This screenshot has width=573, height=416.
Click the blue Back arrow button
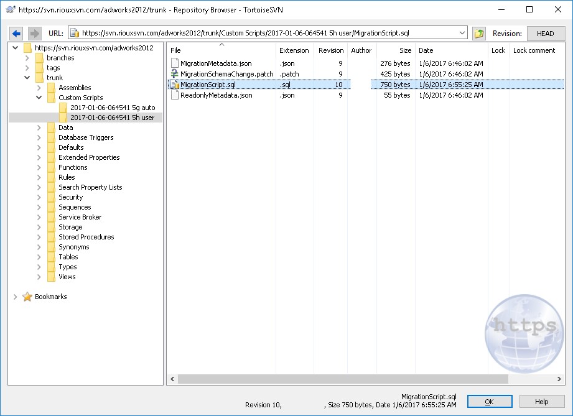[16, 34]
